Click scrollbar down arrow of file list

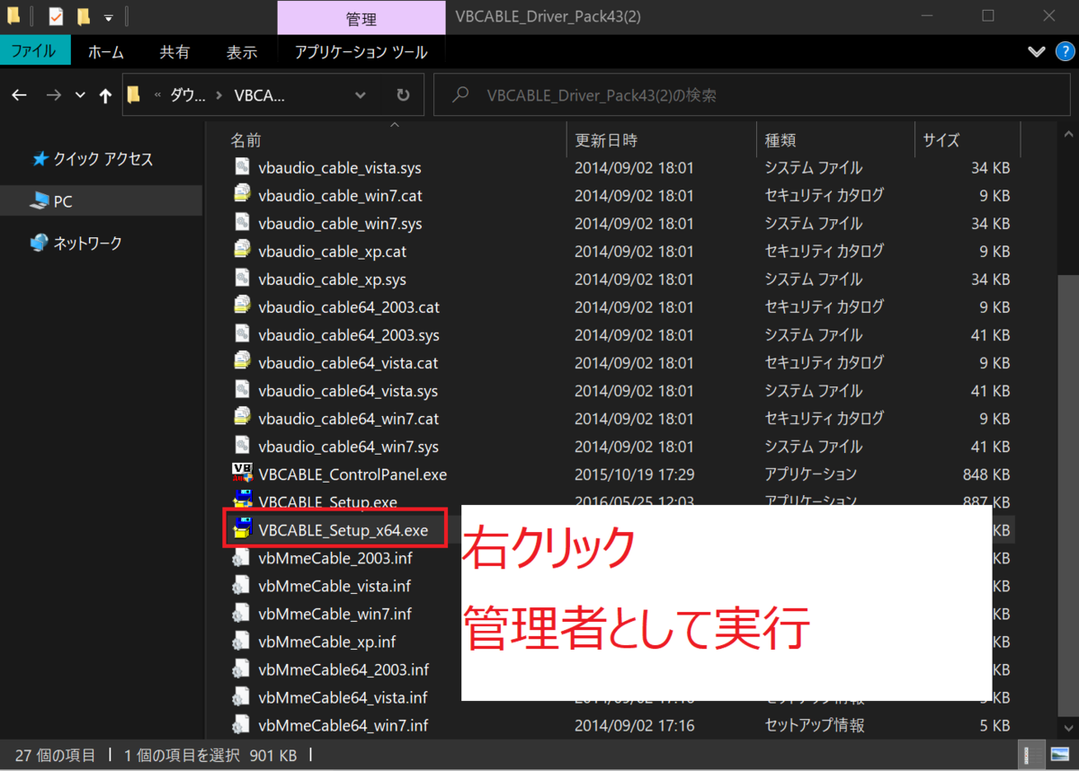pos(1069,730)
